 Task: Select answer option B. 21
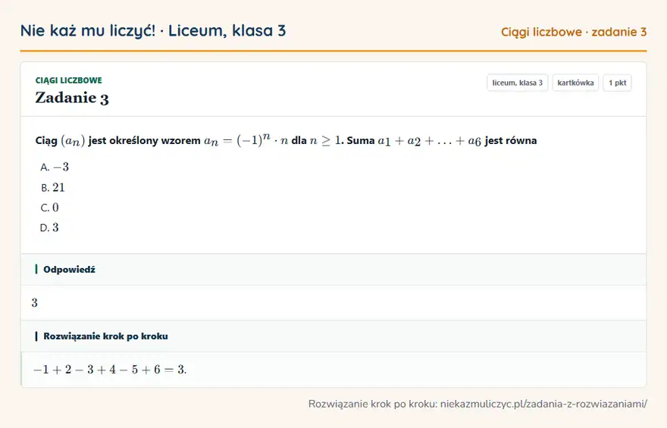point(53,187)
